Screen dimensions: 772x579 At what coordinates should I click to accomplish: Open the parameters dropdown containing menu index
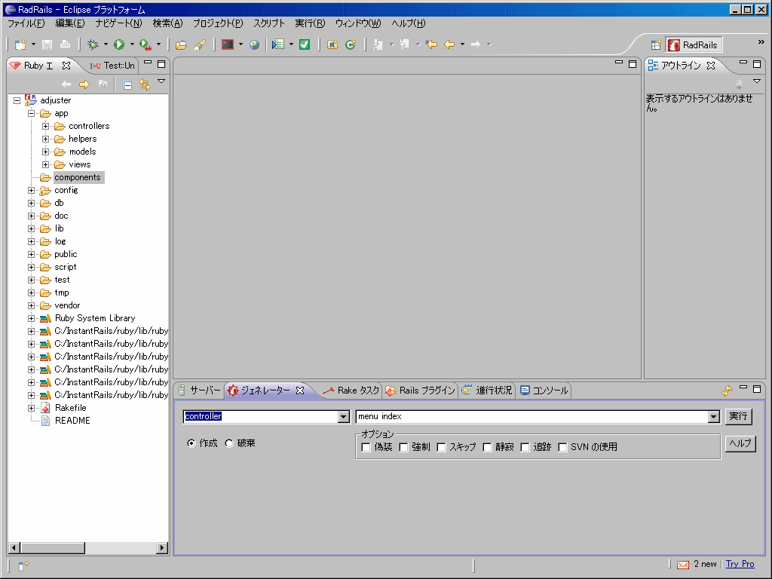[714, 416]
